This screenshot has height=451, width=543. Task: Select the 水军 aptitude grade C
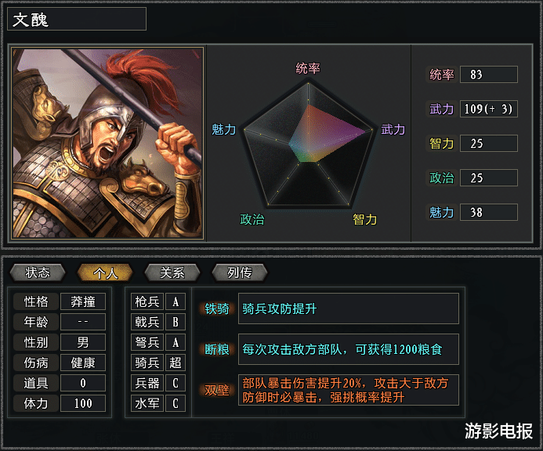tap(176, 403)
